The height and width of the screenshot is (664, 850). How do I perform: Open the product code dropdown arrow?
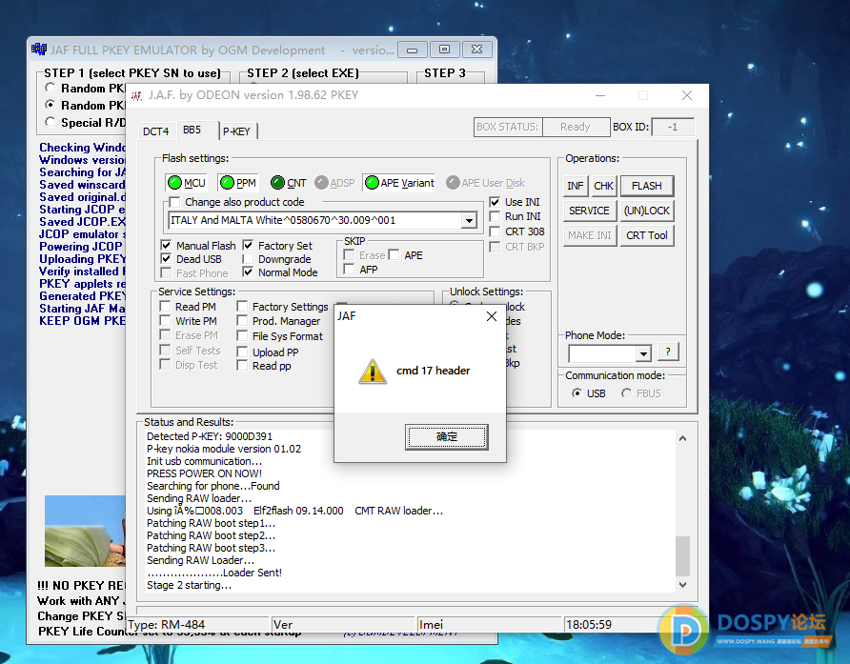pyautogui.click(x=469, y=221)
